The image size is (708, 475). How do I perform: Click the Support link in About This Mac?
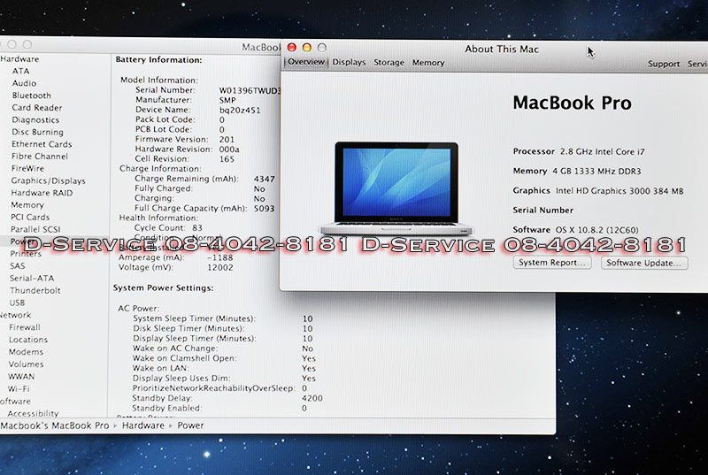663,64
